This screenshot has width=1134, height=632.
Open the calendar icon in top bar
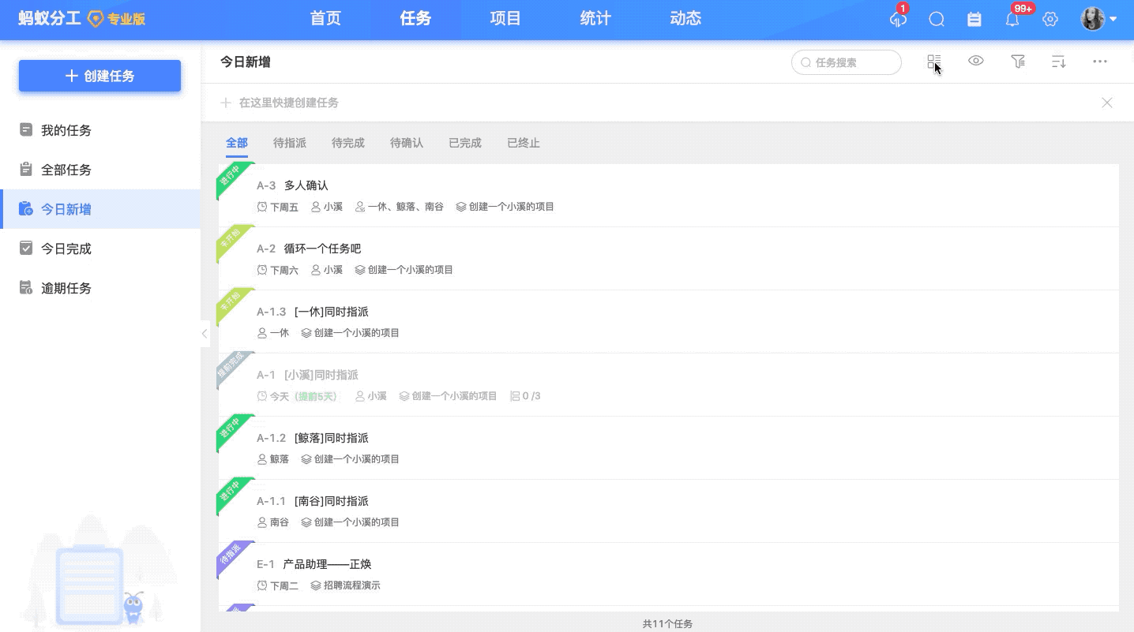(x=974, y=20)
